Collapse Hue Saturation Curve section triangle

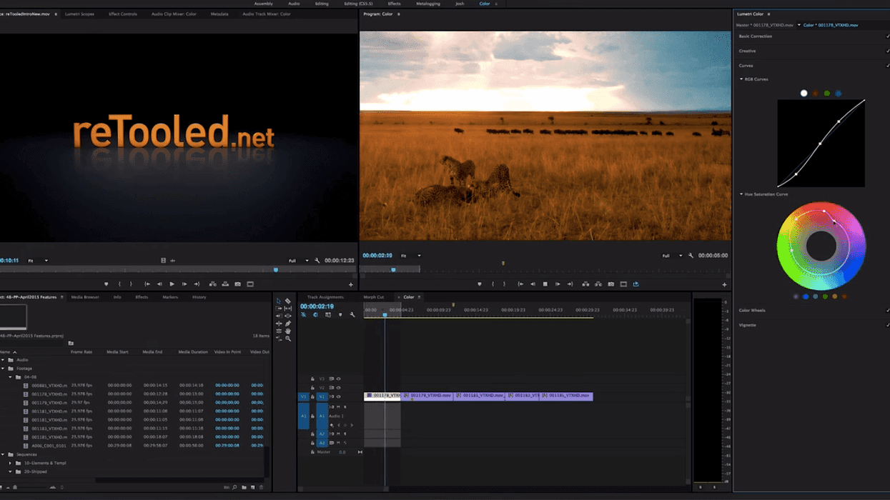tap(741, 194)
